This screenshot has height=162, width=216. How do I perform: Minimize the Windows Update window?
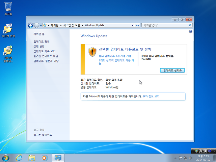pyautogui.click(x=175, y=20)
